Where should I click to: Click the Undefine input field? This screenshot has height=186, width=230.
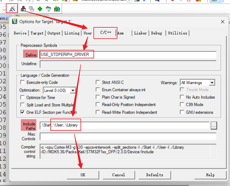click(x=128, y=64)
